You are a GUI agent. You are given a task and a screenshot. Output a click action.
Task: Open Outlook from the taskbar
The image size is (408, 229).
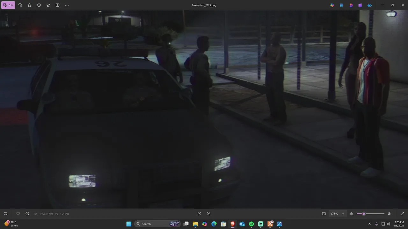click(x=242, y=224)
